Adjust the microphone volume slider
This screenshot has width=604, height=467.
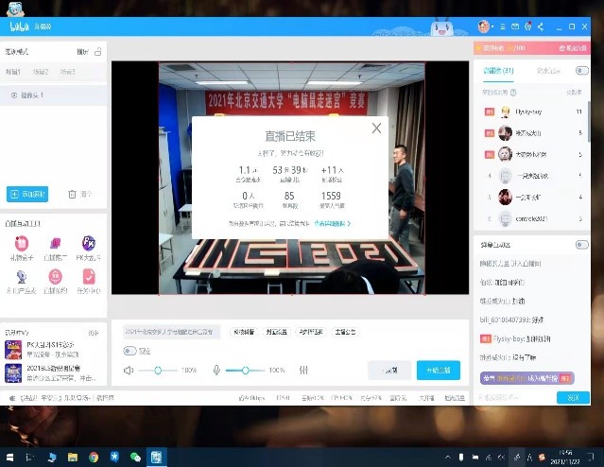click(x=246, y=371)
